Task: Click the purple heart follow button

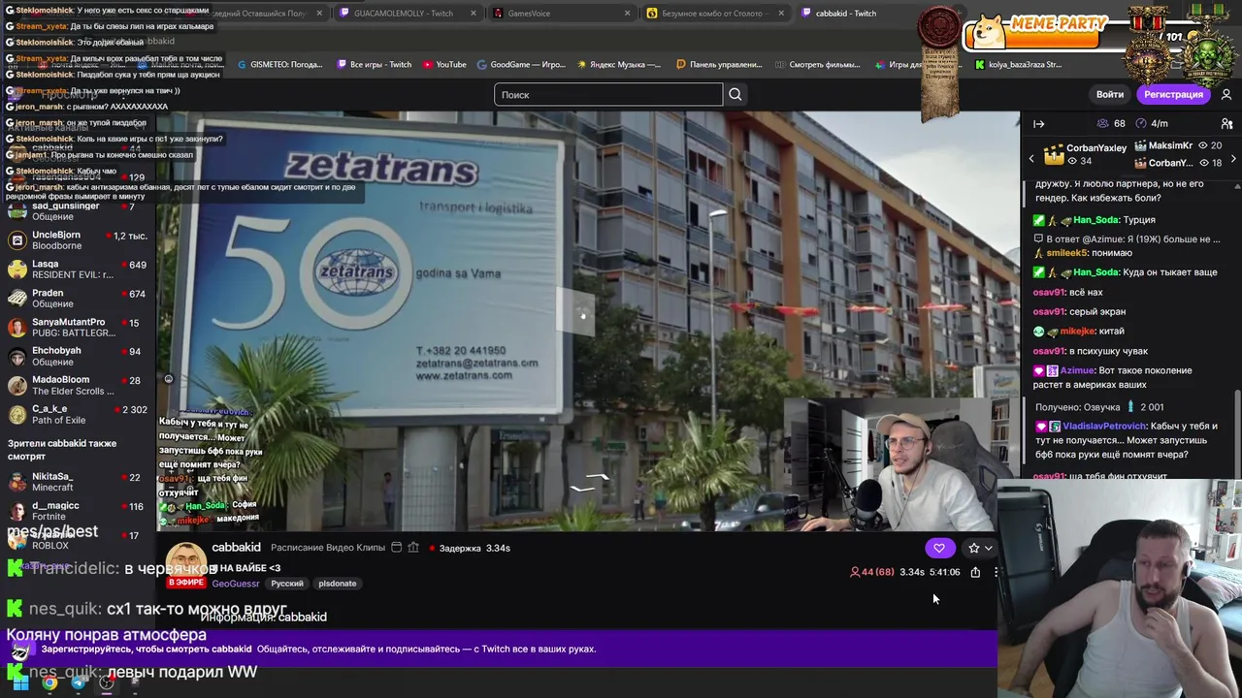Action: click(x=939, y=549)
